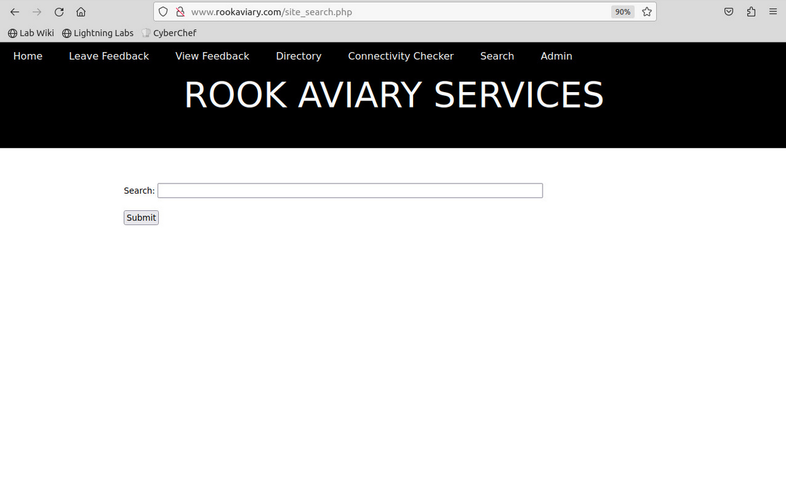This screenshot has width=786, height=484.
Task: Click the insecure connection padlock icon
Action: click(180, 12)
